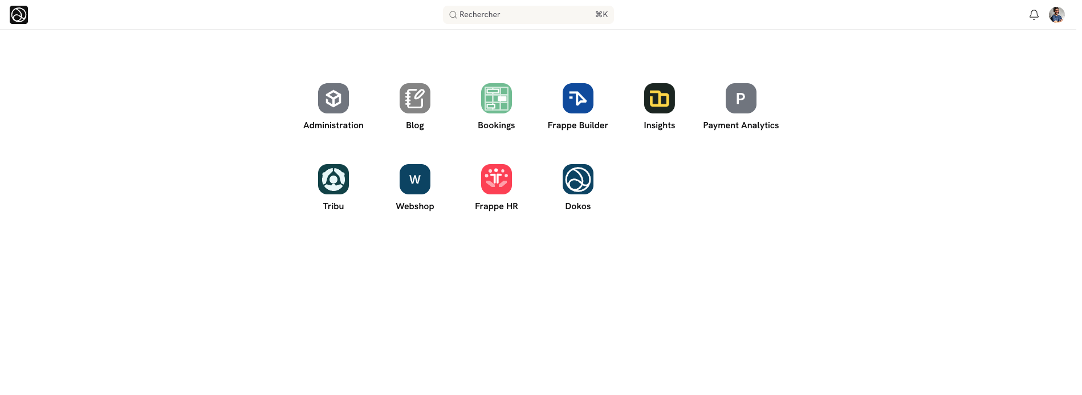This screenshot has width=1082, height=395.
Task: Open the Dokos app icon in the grid
Action: click(x=577, y=180)
